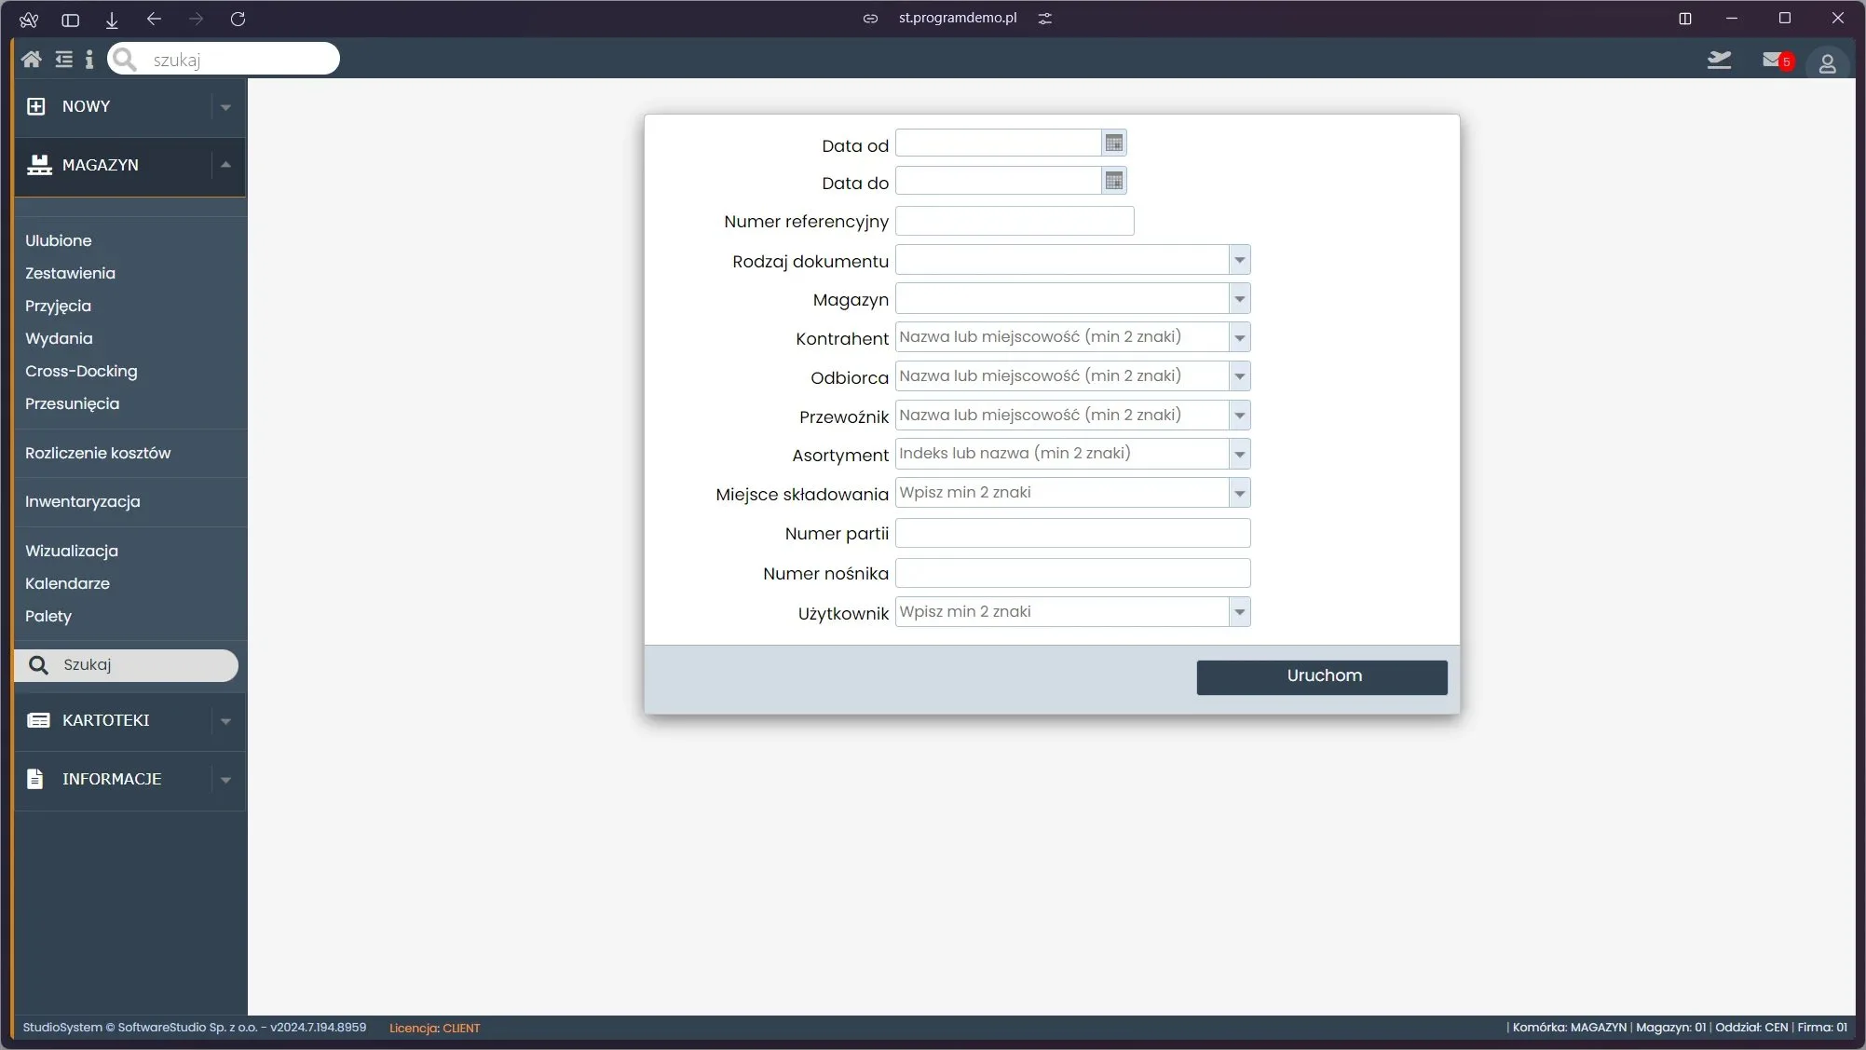Click the Asortyment index input
Screen dimensions: 1866x1050
pos(1062,454)
